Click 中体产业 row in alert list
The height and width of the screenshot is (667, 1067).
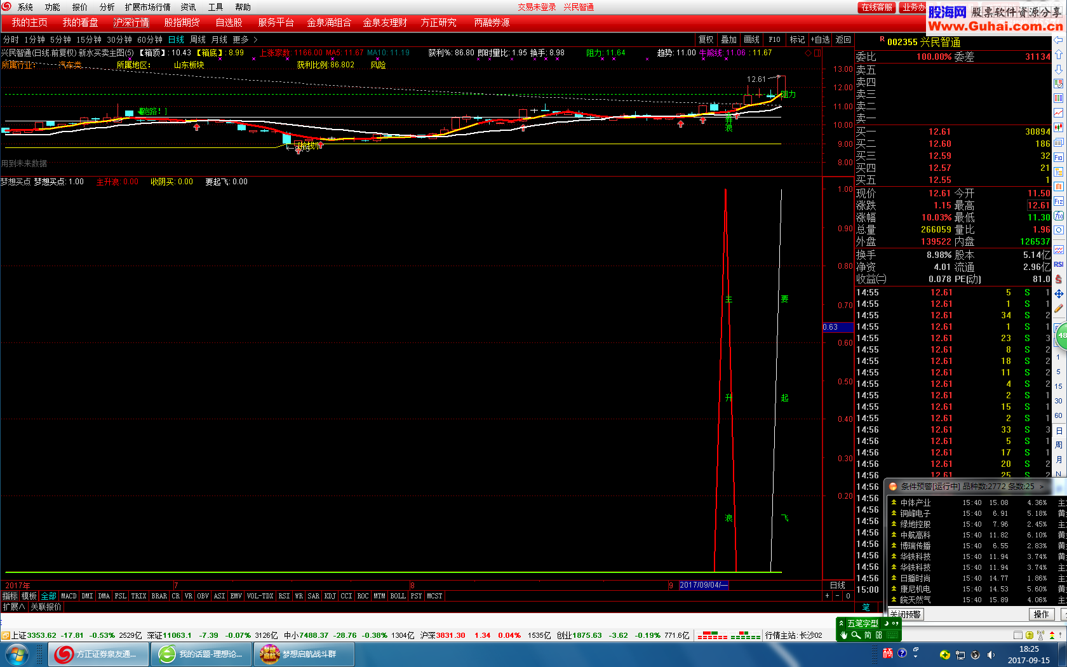tap(977, 502)
